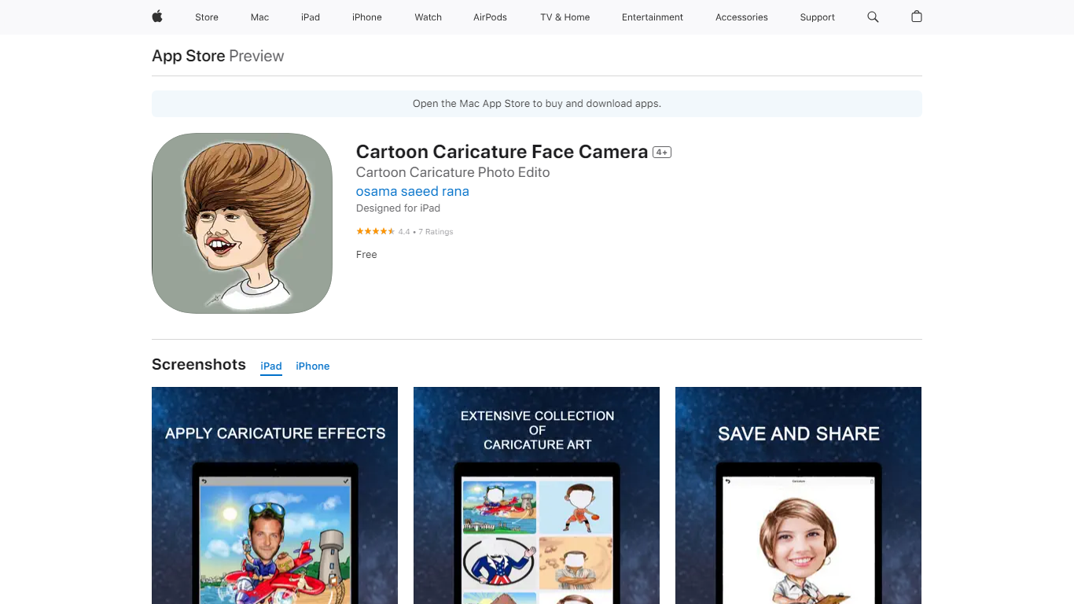Viewport: 1074px width, 604px height.
Task: Open the Store menu item
Action: click(207, 17)
